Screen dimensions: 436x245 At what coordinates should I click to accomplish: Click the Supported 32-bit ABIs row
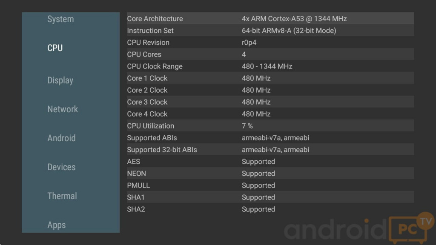pyautogui.click(x=270, y=150)
